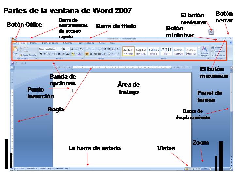Select the Inicio ribbon tab
Image resolution: width=235 pixels, height=176 pixels.
tap(23, 43)
